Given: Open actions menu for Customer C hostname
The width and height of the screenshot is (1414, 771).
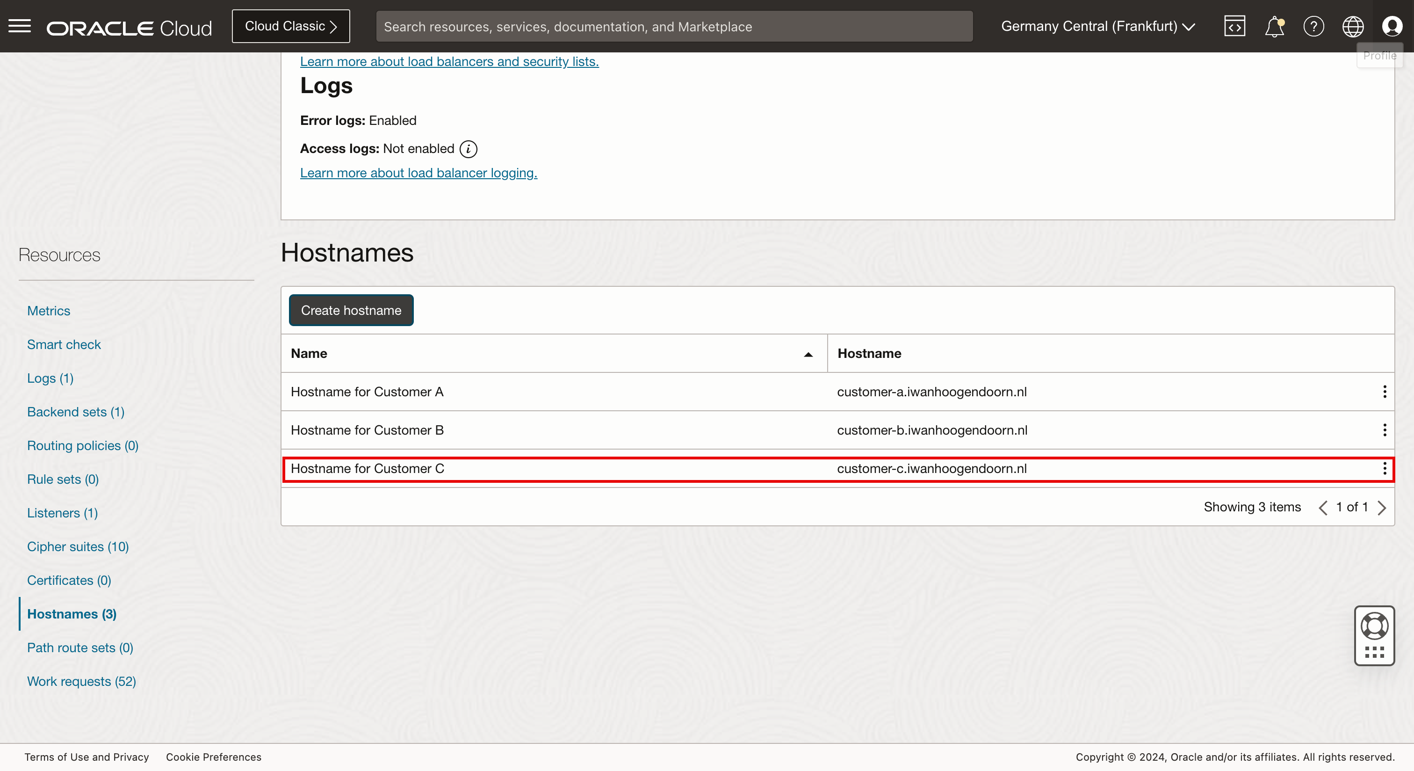Looking at the screenshot, I should [x=1385, y=468].
